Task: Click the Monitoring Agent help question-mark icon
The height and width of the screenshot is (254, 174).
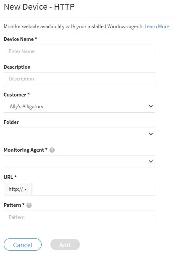Action: coord(52,150)
